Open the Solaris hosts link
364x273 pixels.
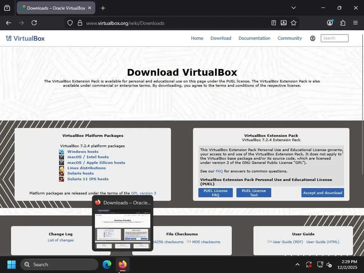pyautogui.click(x=81, y=173)
